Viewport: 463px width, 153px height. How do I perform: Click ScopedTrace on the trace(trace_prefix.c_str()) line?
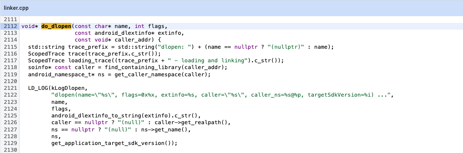point(47,53)
